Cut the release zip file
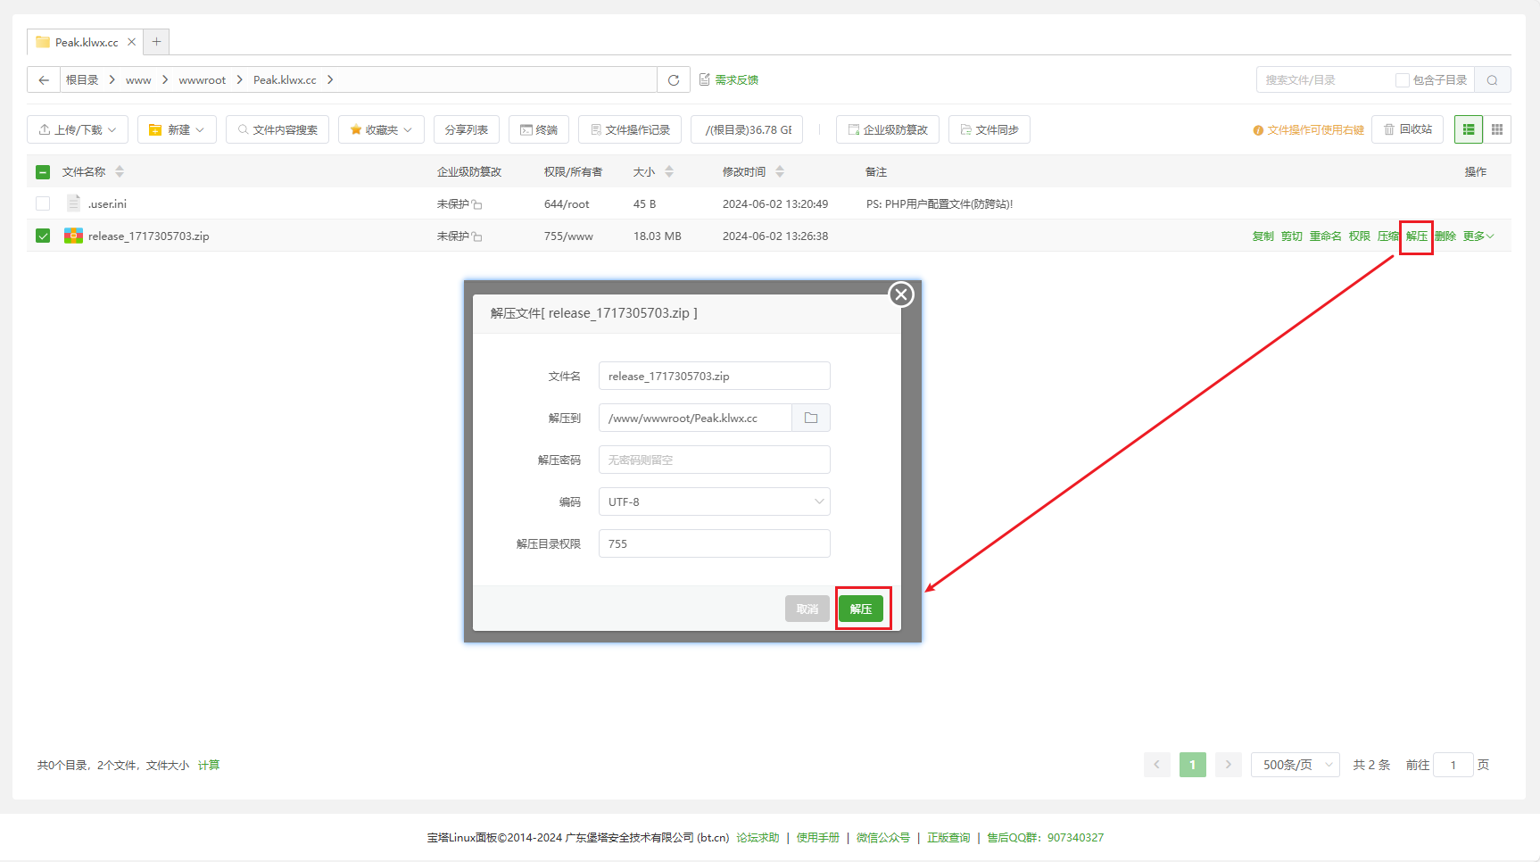Image resolution: width=1540 pixels, height=862 pixels. point(1291,236)
